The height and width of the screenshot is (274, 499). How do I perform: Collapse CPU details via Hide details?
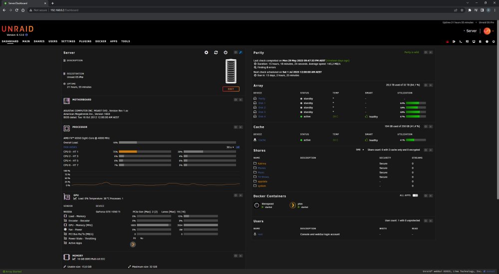coord(70,147)
